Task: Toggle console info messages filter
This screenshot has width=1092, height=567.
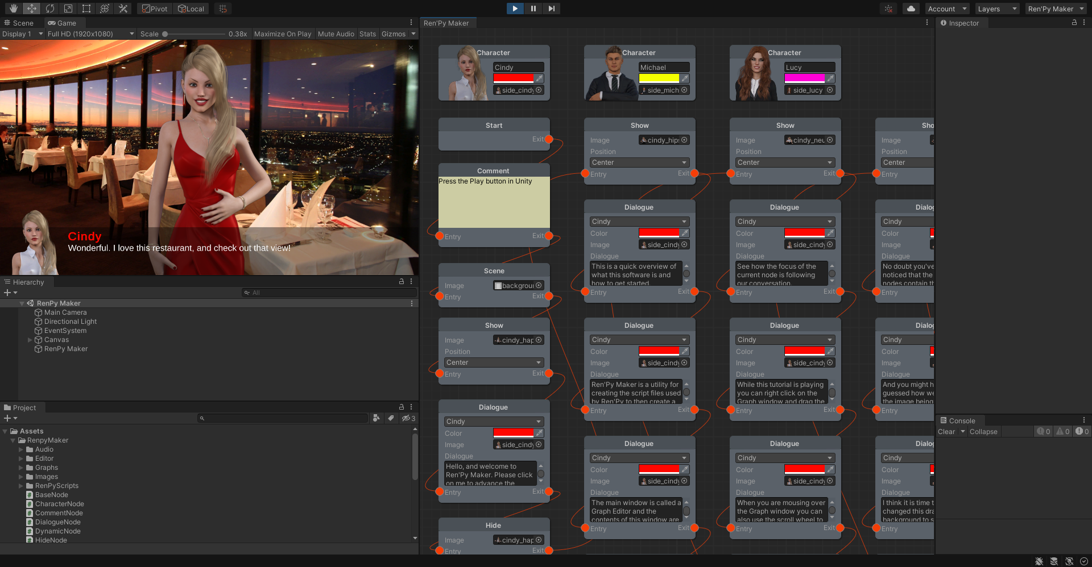Action: [x=1043, y=432]
